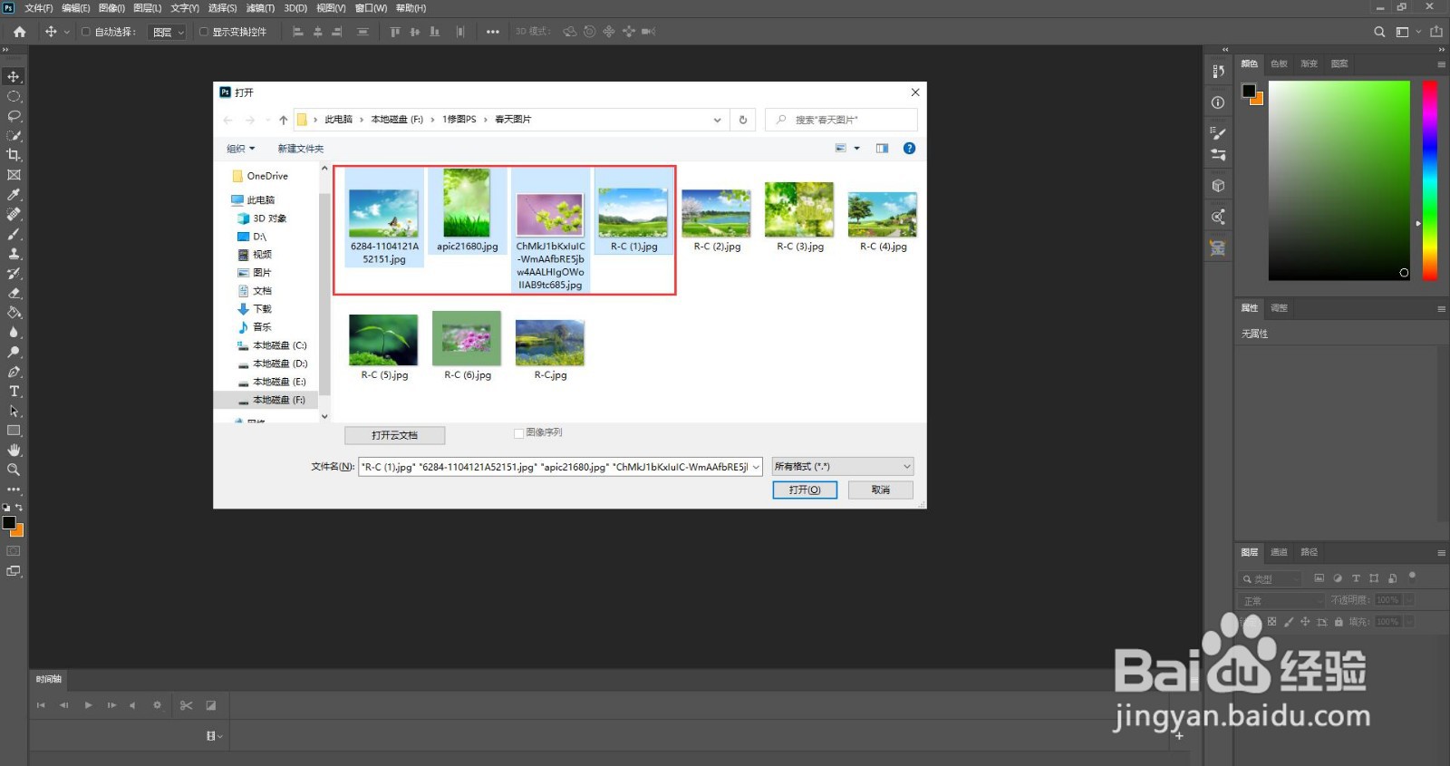Select the Crop tool
This screenshot has width=1450, height=766.
(x=14, y=155)
